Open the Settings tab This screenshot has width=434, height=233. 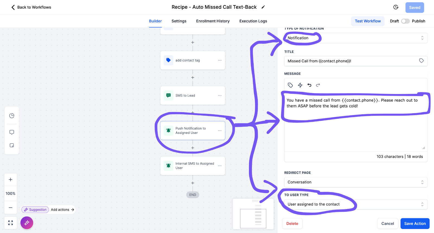(179, 21)
